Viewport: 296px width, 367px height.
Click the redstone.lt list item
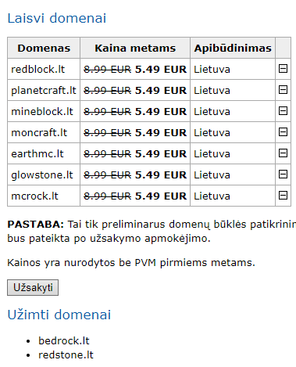coord(66,354)
